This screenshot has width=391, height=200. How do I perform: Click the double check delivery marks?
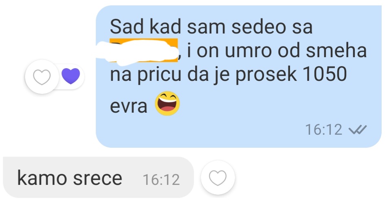357,129
